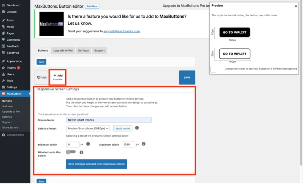Screen dimensions: 304x184
Task: Click the small Save button above Main tab
Action: (x=42, y=62)
